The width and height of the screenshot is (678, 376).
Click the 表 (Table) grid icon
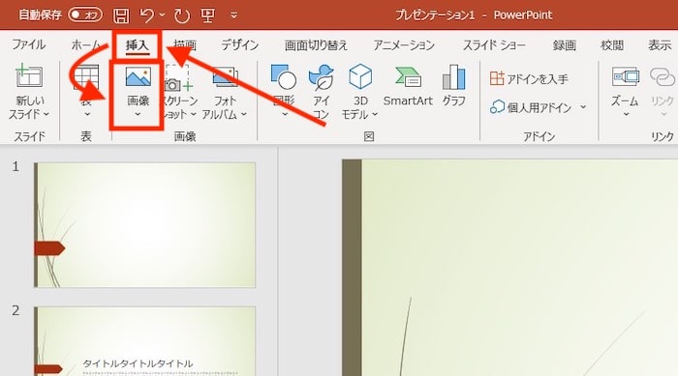(86, 76)
